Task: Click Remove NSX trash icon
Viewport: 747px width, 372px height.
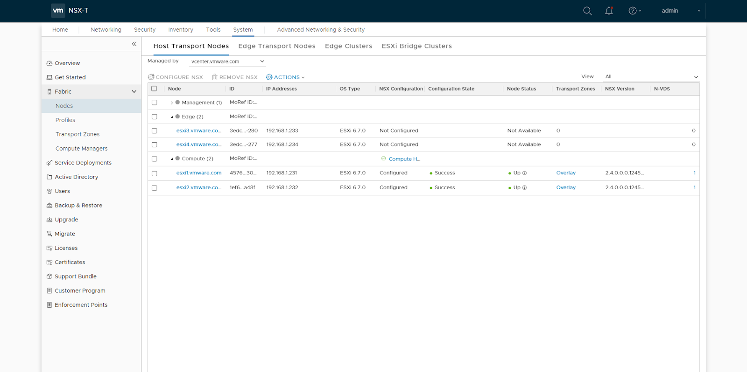Action: click(215, 77)
